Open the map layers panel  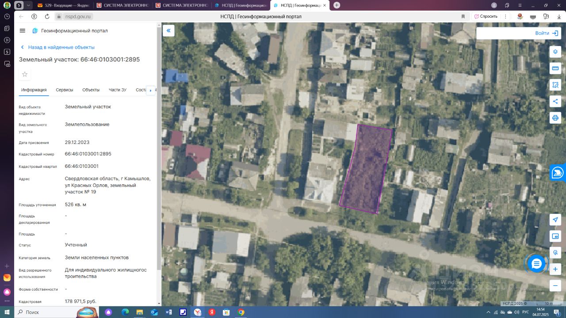pos(555,52)
